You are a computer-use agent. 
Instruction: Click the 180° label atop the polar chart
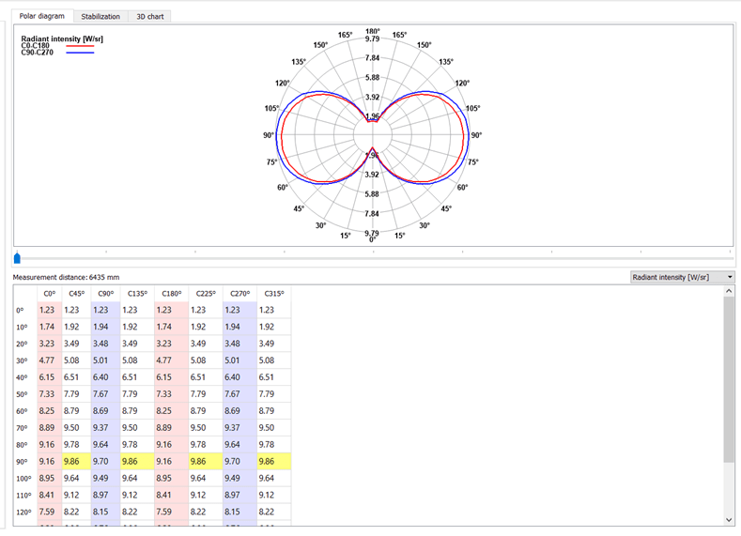point(372,31)
